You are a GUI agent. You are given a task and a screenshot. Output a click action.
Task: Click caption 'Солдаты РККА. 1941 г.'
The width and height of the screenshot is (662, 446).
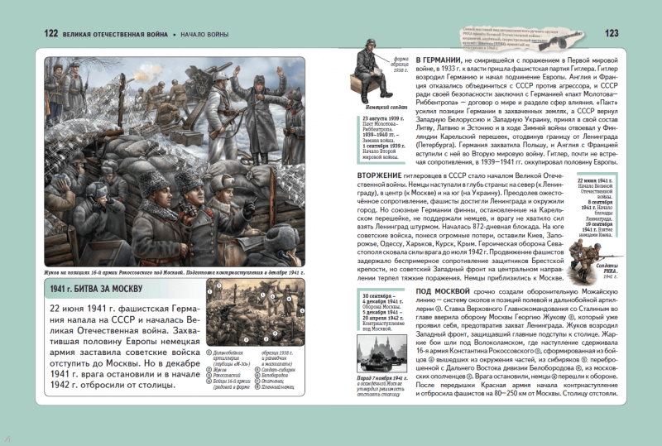pyautogui.click(x=607, y=271)
